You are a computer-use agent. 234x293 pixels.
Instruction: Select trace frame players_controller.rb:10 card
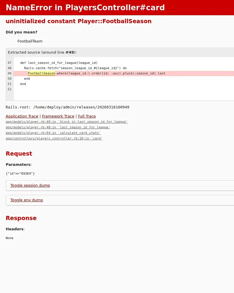54,139
